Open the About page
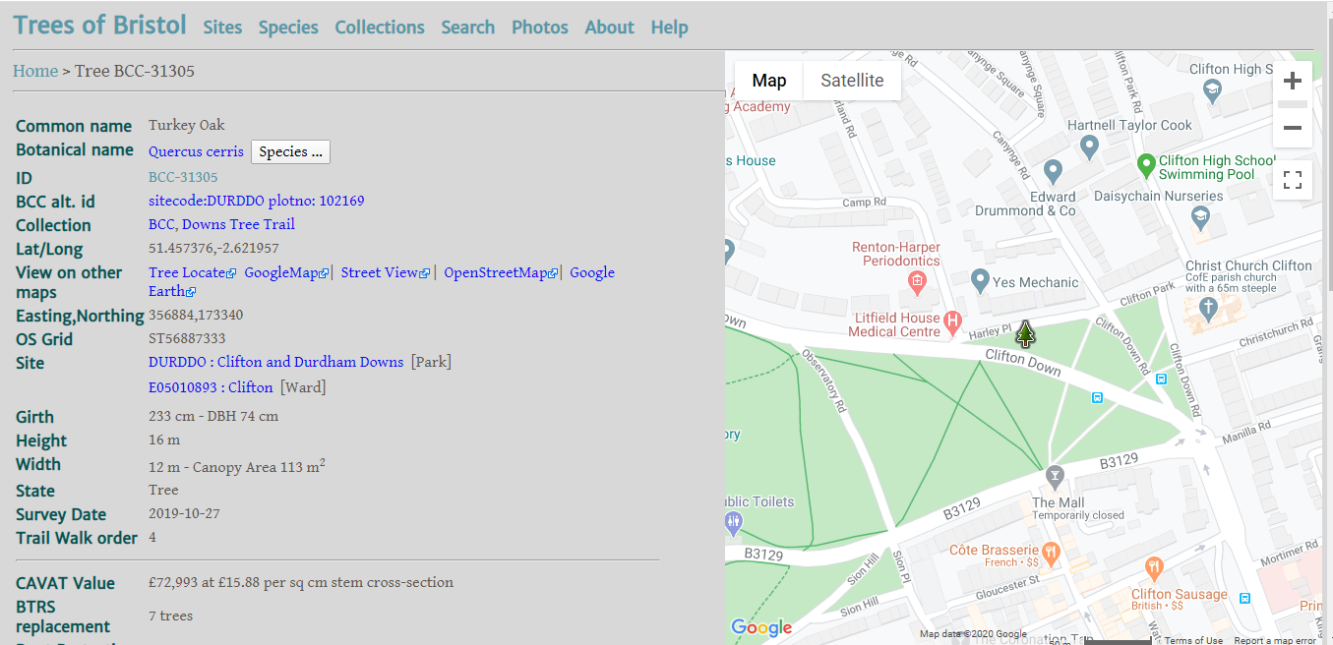This screenshot has height=645, width=1333. [x=610, y=28]
